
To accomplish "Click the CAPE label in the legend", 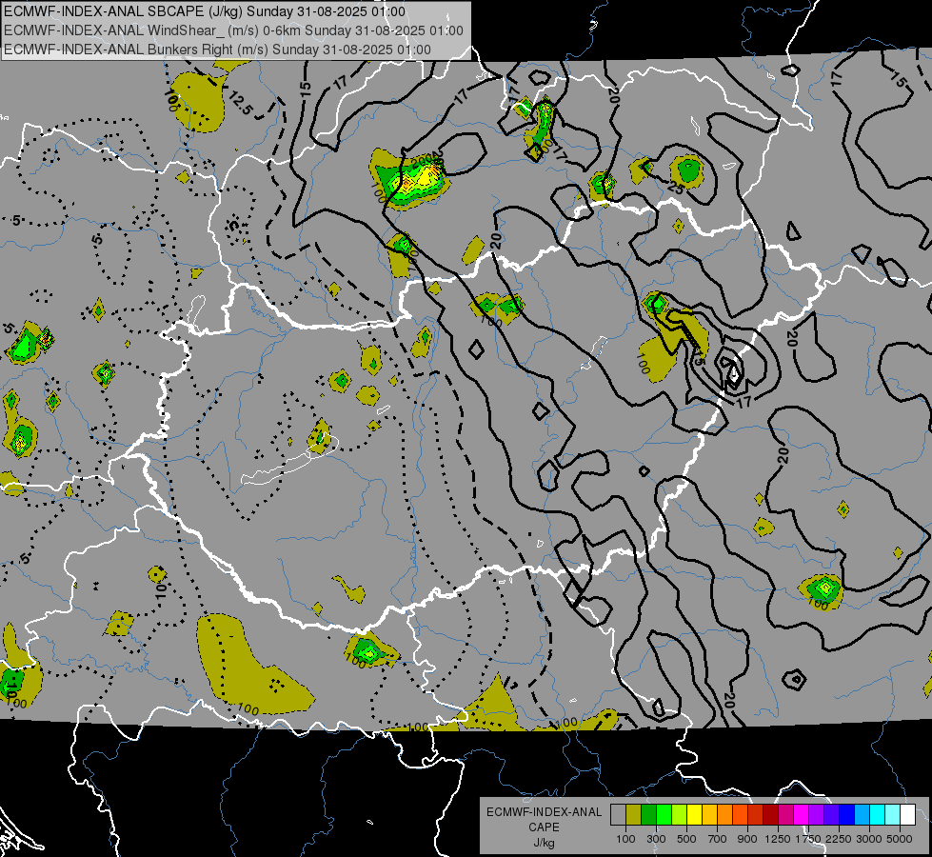I will (x=544, y=827).
